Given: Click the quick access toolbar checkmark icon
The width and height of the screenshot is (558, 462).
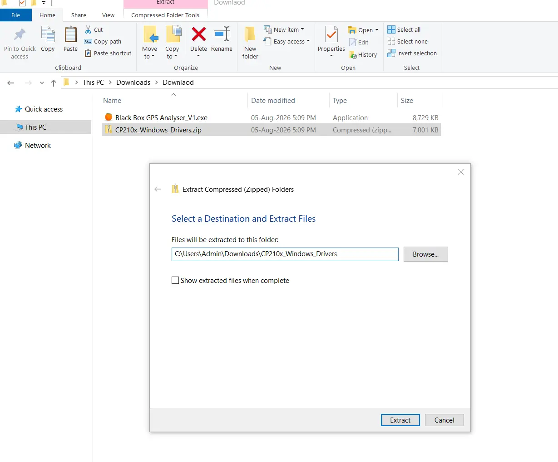Looking at the screenshot, I should coord(22,3).
